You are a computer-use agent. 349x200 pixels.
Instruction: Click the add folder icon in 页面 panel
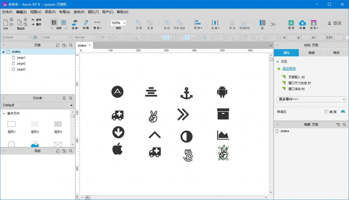[64, 45]
